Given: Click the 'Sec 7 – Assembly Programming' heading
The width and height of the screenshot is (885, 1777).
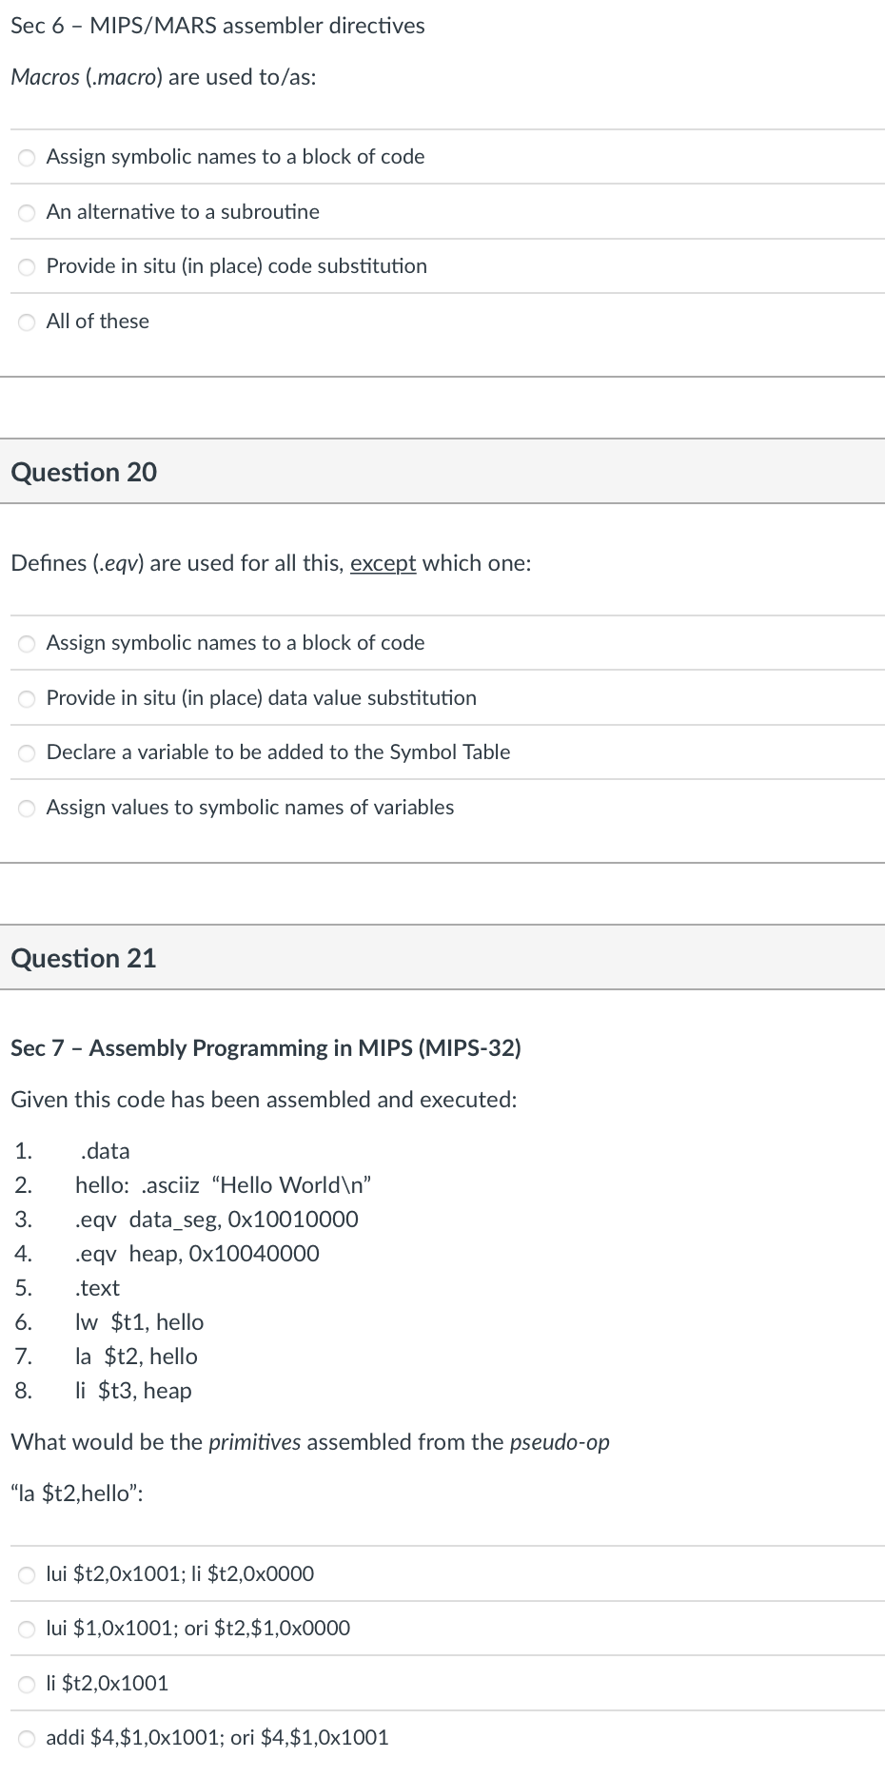Looking at the screenshot, I should click(x=266, y=1047).
